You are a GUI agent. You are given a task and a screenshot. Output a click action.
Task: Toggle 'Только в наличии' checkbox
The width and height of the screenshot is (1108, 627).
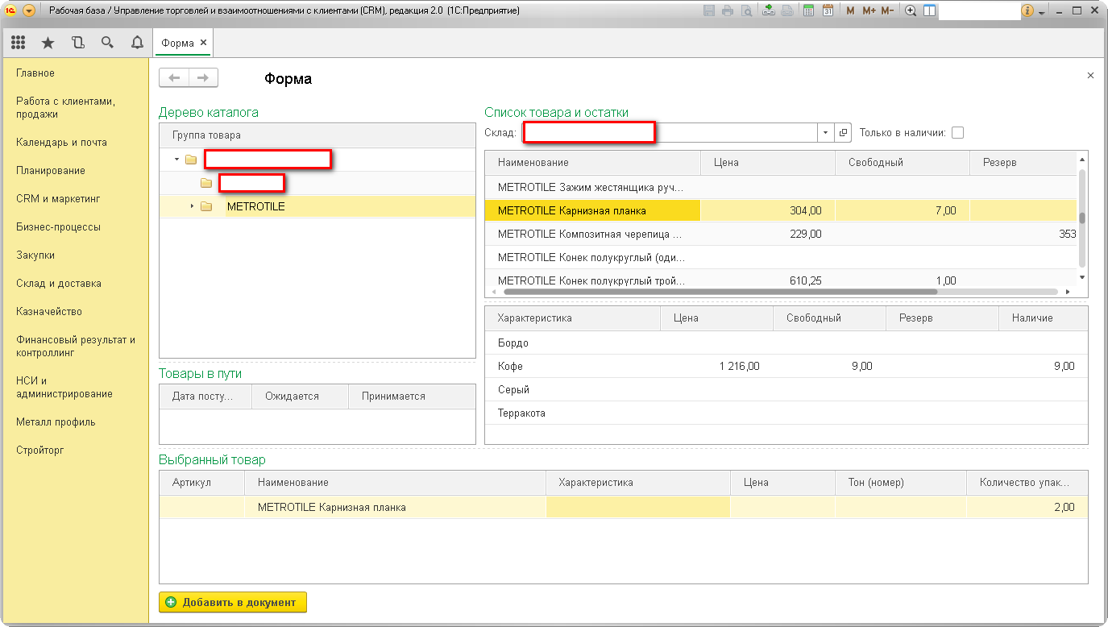[x=957, y=133]
